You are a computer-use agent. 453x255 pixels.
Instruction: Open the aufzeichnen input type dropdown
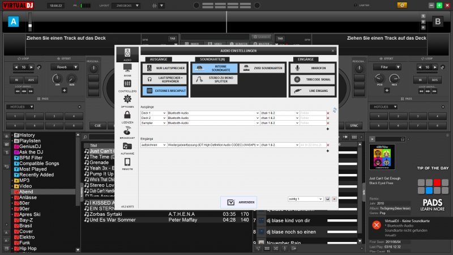pyautogui.click(x=153, y=145)
